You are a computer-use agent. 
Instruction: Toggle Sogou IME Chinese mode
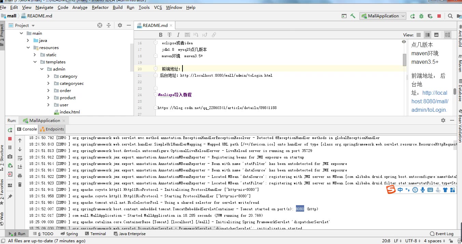(400, 190)
